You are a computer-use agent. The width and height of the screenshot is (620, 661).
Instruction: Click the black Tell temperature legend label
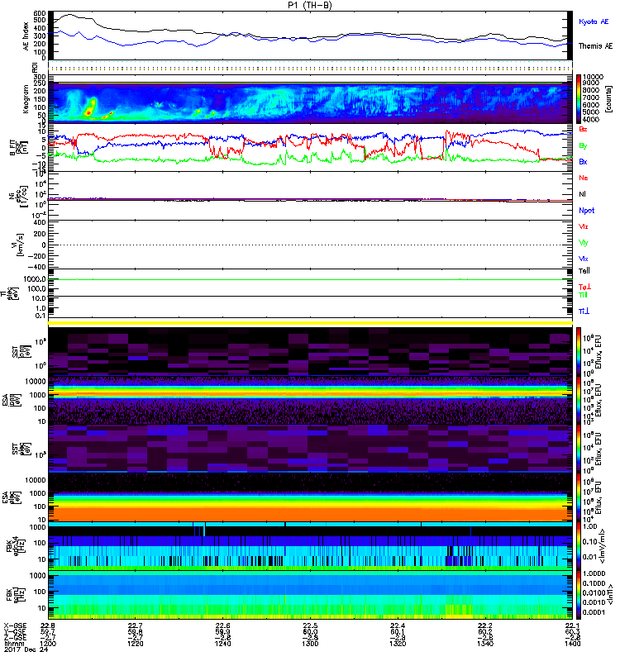tap(584, 270)
